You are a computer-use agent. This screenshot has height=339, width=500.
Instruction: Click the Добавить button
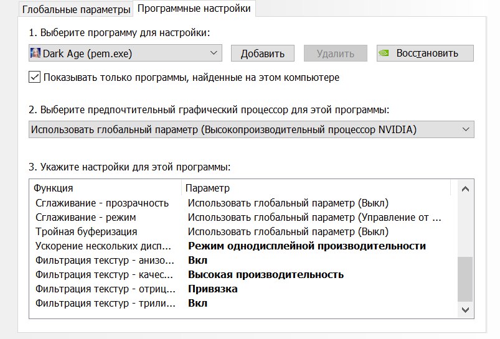(x=262, y=53)
